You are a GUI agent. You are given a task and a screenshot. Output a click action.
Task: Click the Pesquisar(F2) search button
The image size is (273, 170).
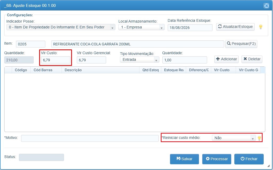point(241,44)
